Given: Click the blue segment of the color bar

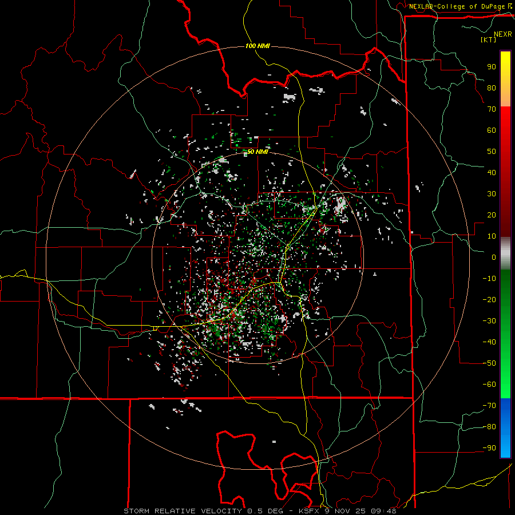Looking at the screenshot, I should point(505,427).
